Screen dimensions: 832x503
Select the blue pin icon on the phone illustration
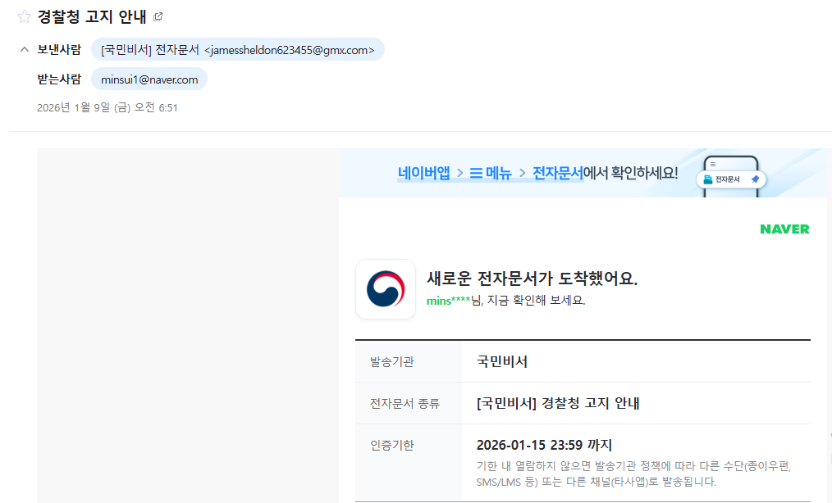pos(756,179)
